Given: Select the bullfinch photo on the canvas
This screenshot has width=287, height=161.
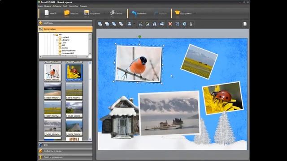Looking at the screenshot, I should [x=139, y=63].
